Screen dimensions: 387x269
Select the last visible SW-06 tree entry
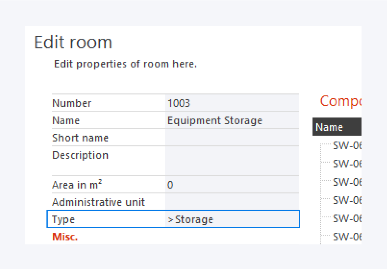pyautogui.click(x=347, y=236)
